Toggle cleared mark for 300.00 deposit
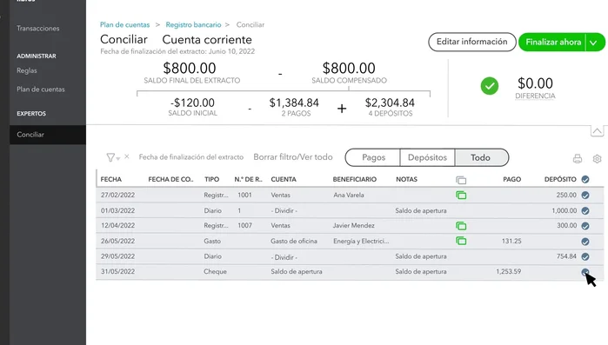Screen dimensions: 608x345 click(x=585, y=226)
